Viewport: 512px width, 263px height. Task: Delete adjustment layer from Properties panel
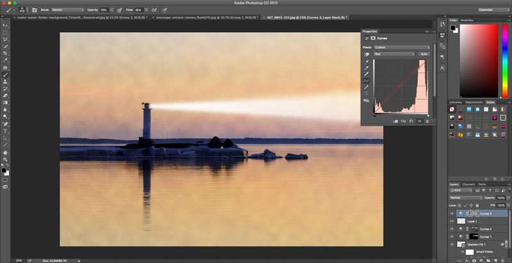click(427, 122)
